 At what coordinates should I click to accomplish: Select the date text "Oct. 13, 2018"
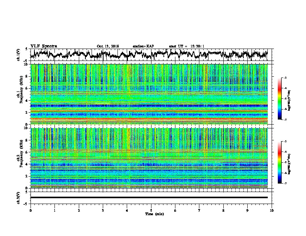pyautogui.click(x=108, y=46)
